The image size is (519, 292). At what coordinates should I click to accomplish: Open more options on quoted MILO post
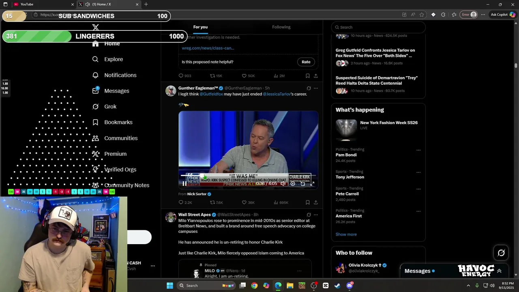coord(299,271)
